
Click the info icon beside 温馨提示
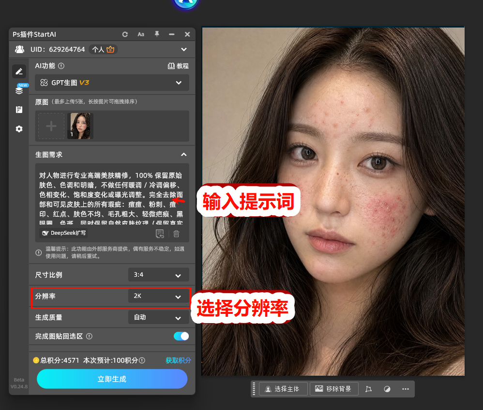39,253
